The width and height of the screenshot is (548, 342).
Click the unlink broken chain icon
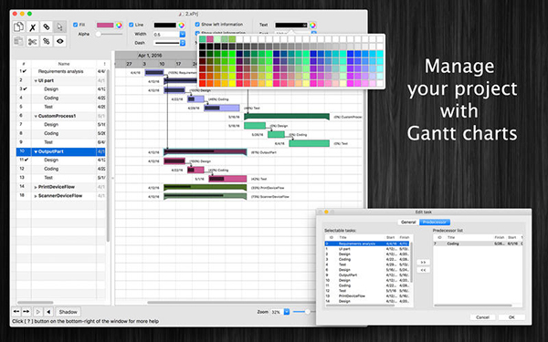pyautogui.click(x=47, y=42)
